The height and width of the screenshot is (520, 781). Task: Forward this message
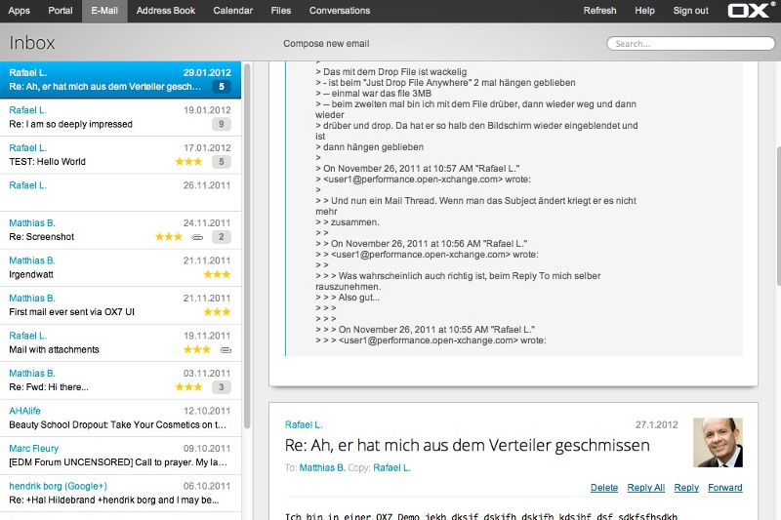pos(725,488)
